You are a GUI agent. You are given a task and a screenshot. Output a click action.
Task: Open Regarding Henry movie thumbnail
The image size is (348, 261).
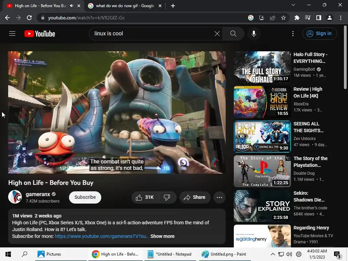[262, 236]
